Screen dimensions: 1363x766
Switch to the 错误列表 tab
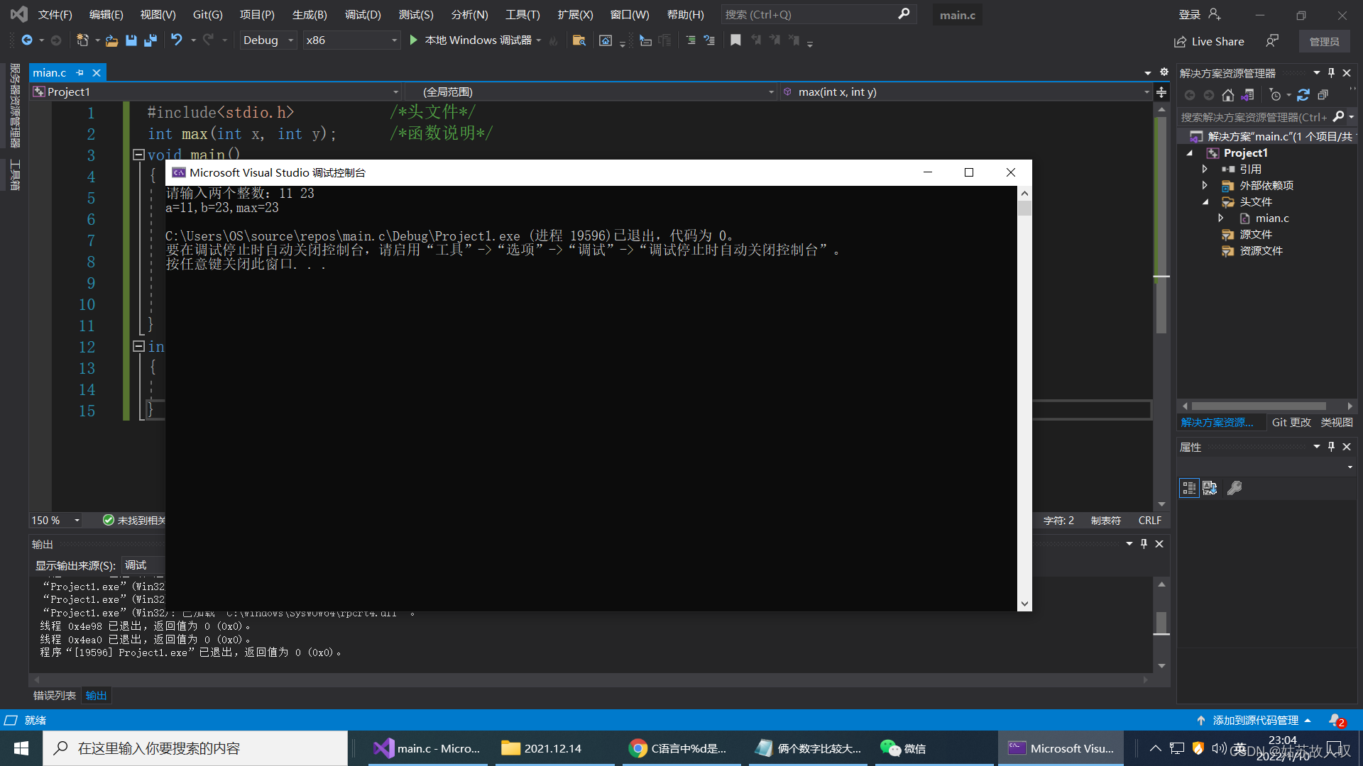(x=55, y=696)
